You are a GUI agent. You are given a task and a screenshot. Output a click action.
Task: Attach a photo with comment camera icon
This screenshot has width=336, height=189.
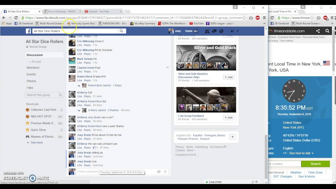[x=159, y=172]
